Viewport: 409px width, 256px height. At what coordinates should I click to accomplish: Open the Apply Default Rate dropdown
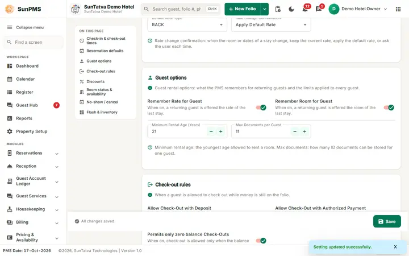click(x=271, y=25)
